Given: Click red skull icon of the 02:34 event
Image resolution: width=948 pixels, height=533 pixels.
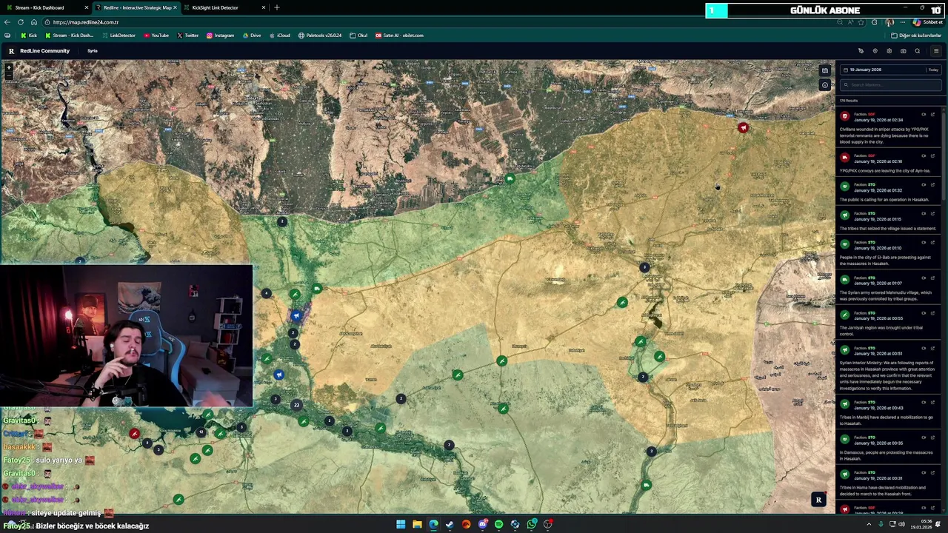Looking at the screenshot, I should [x=844, y=116].
